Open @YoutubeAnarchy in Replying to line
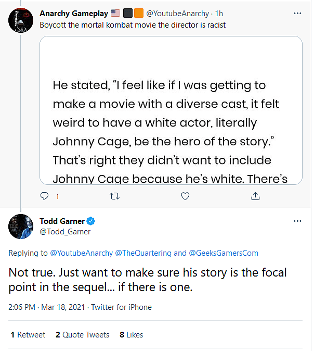The height and width of the screenshot is (351, 314). pyautogui.click(x=81, y=253)
